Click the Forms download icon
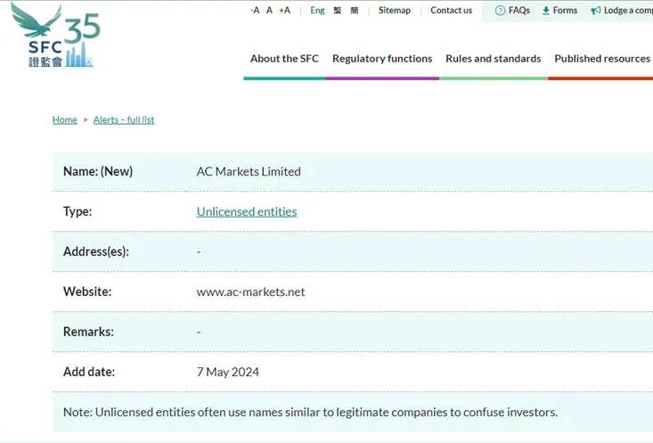The height and width of the screenshot is (443, 653). (546, 11)
